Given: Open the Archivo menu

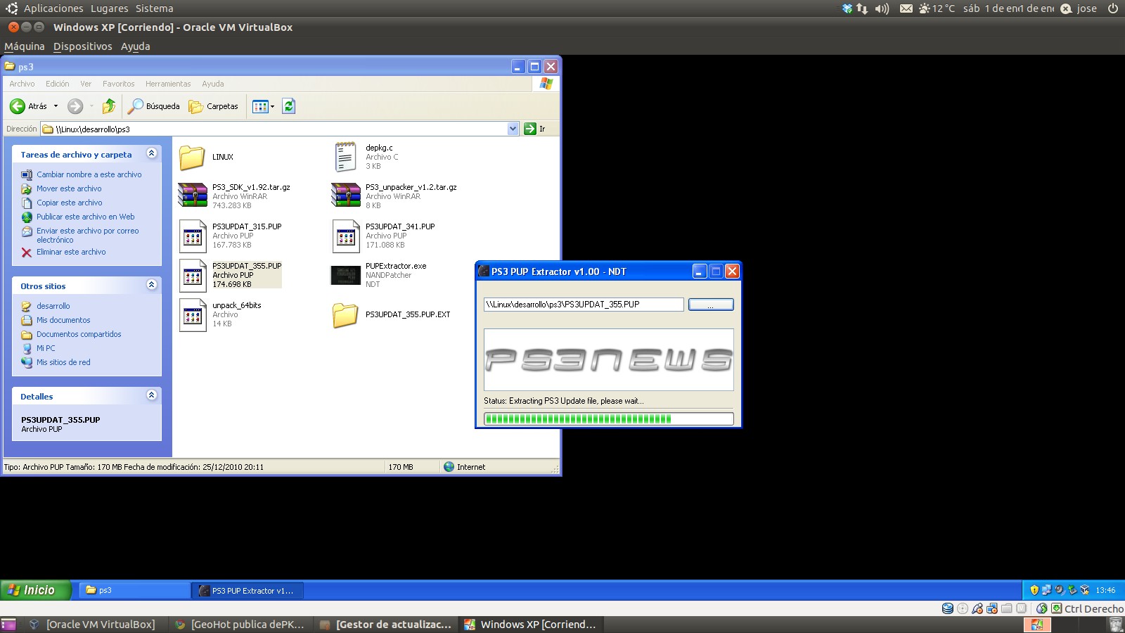Looking at the screenshot, I should tap(22, 84).
